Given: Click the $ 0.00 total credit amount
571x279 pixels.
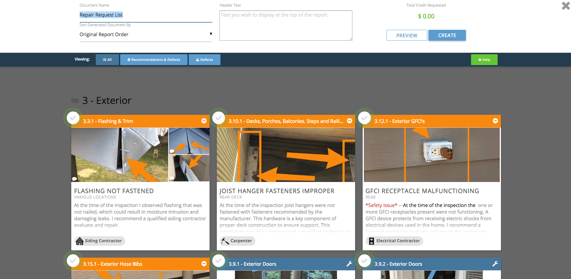Looking at the screenshot, I should (426, 16).
